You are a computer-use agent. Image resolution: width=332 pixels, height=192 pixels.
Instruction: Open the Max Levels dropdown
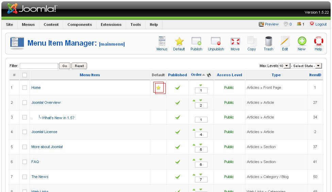tap(284, 66)
